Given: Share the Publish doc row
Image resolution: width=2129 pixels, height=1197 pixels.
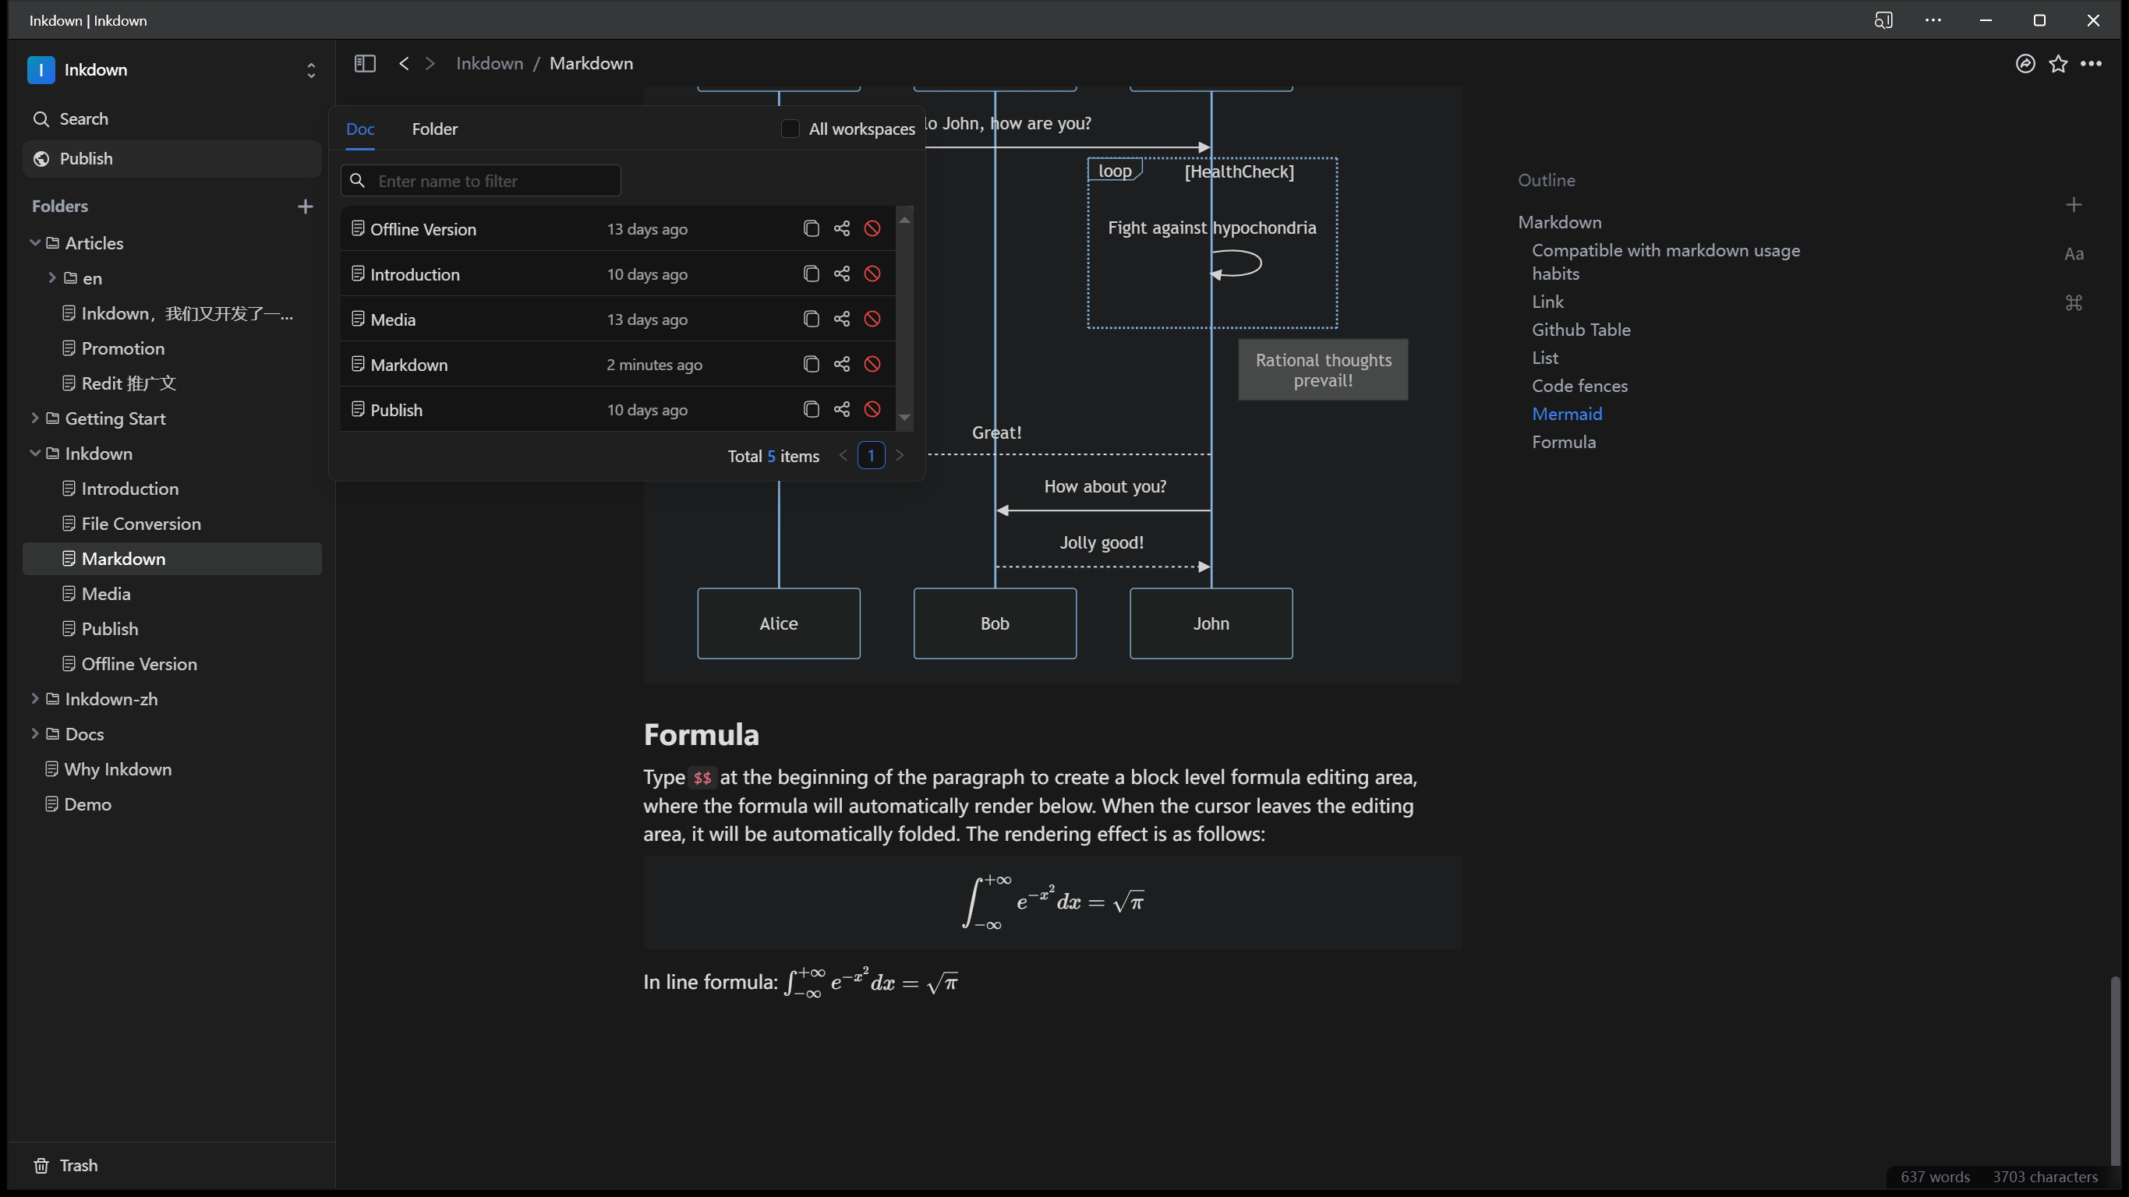Looking at the screenshot, I should pyautogui.click(x=841, y=410).
